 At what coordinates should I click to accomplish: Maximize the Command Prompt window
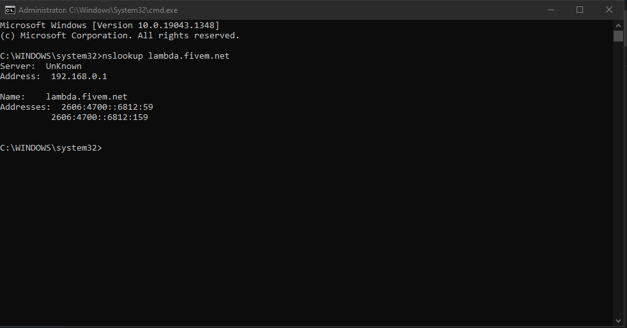579,10
